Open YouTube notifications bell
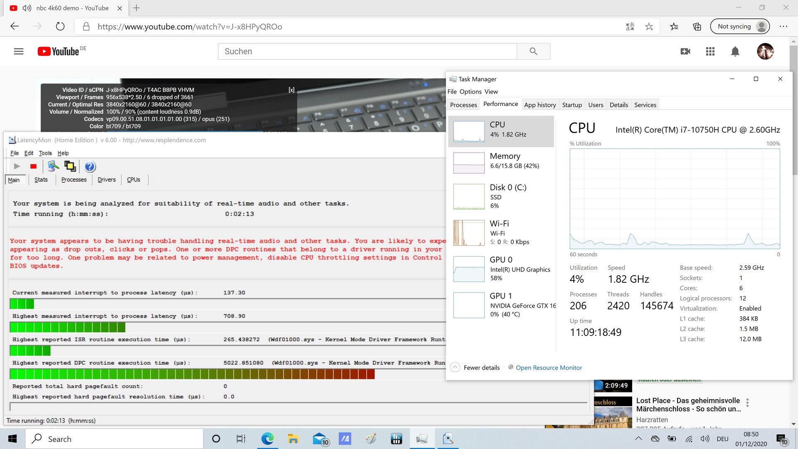The image size is (798, 449). click(735, 52)
